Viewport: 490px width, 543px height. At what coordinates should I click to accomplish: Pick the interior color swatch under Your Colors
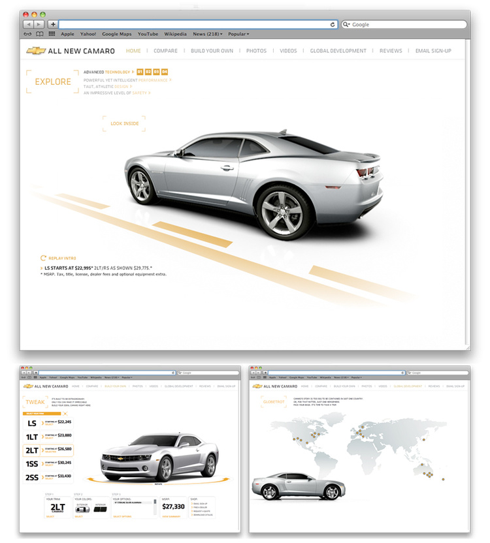pos(100,509)
